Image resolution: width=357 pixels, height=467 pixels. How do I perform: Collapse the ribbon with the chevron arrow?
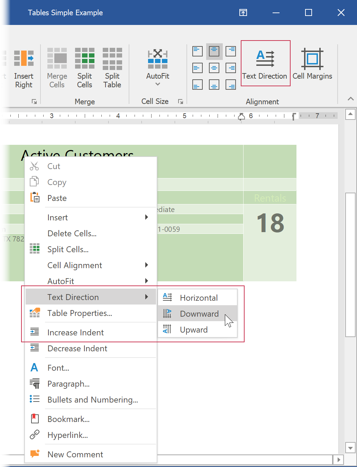tap(350, 99)
